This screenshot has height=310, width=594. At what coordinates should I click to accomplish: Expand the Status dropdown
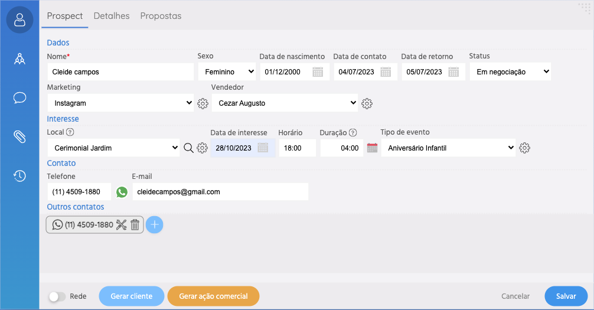[510, 72]
